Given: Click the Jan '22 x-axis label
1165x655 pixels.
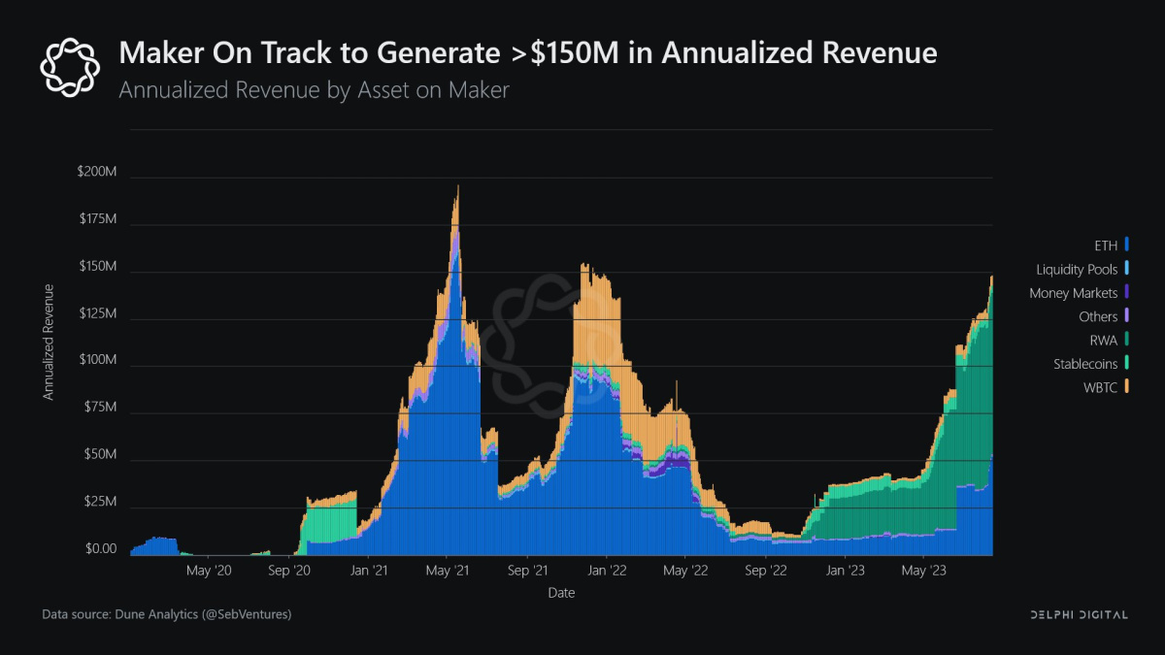Looking at the screenshot, I should pyautogui.click(x=606, y=572).
